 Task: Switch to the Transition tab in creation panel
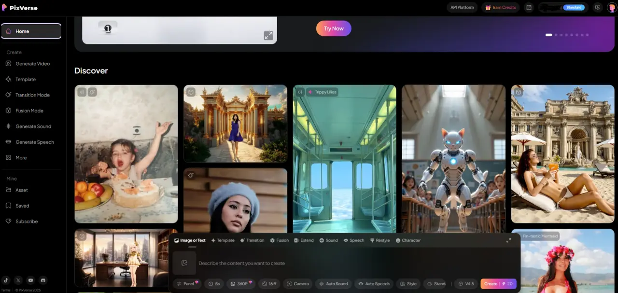[252, 240]
